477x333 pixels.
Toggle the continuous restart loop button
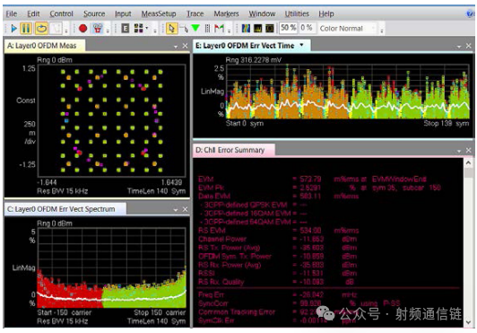(x=41, y=29)
